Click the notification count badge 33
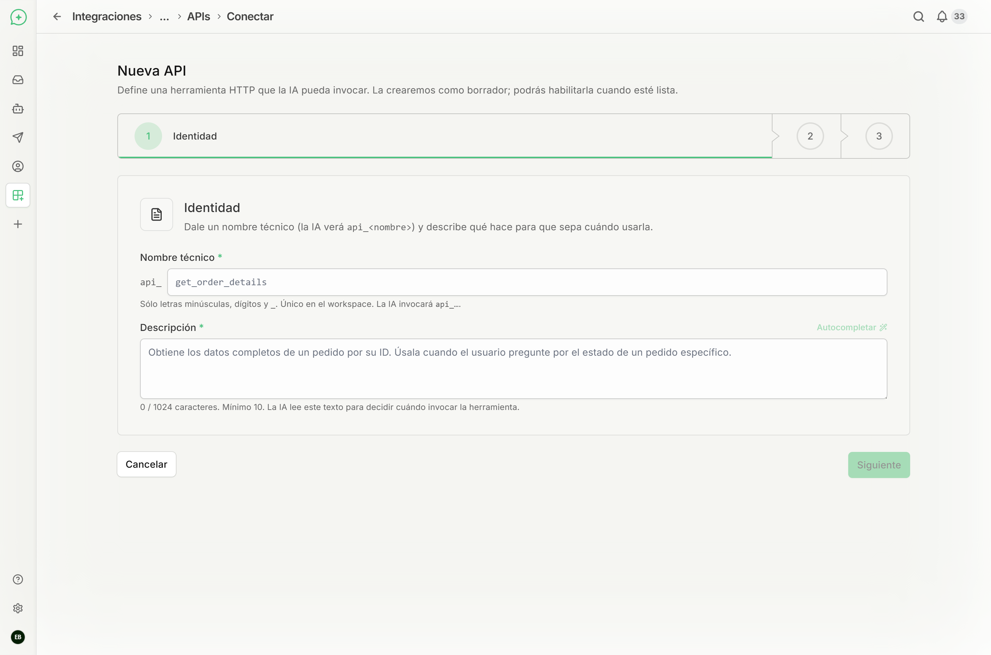 959,16
